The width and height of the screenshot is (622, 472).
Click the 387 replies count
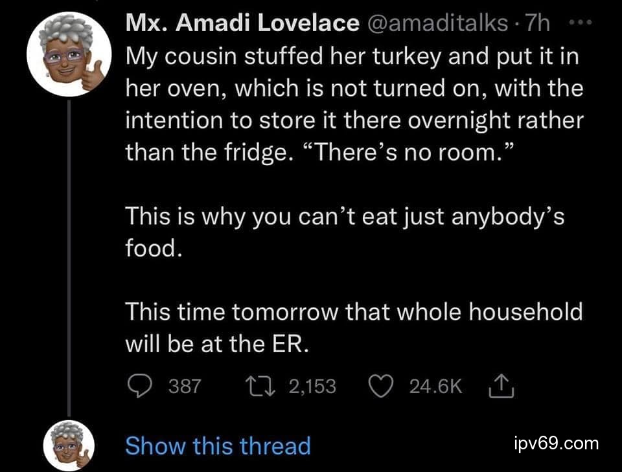coord(185,387)
